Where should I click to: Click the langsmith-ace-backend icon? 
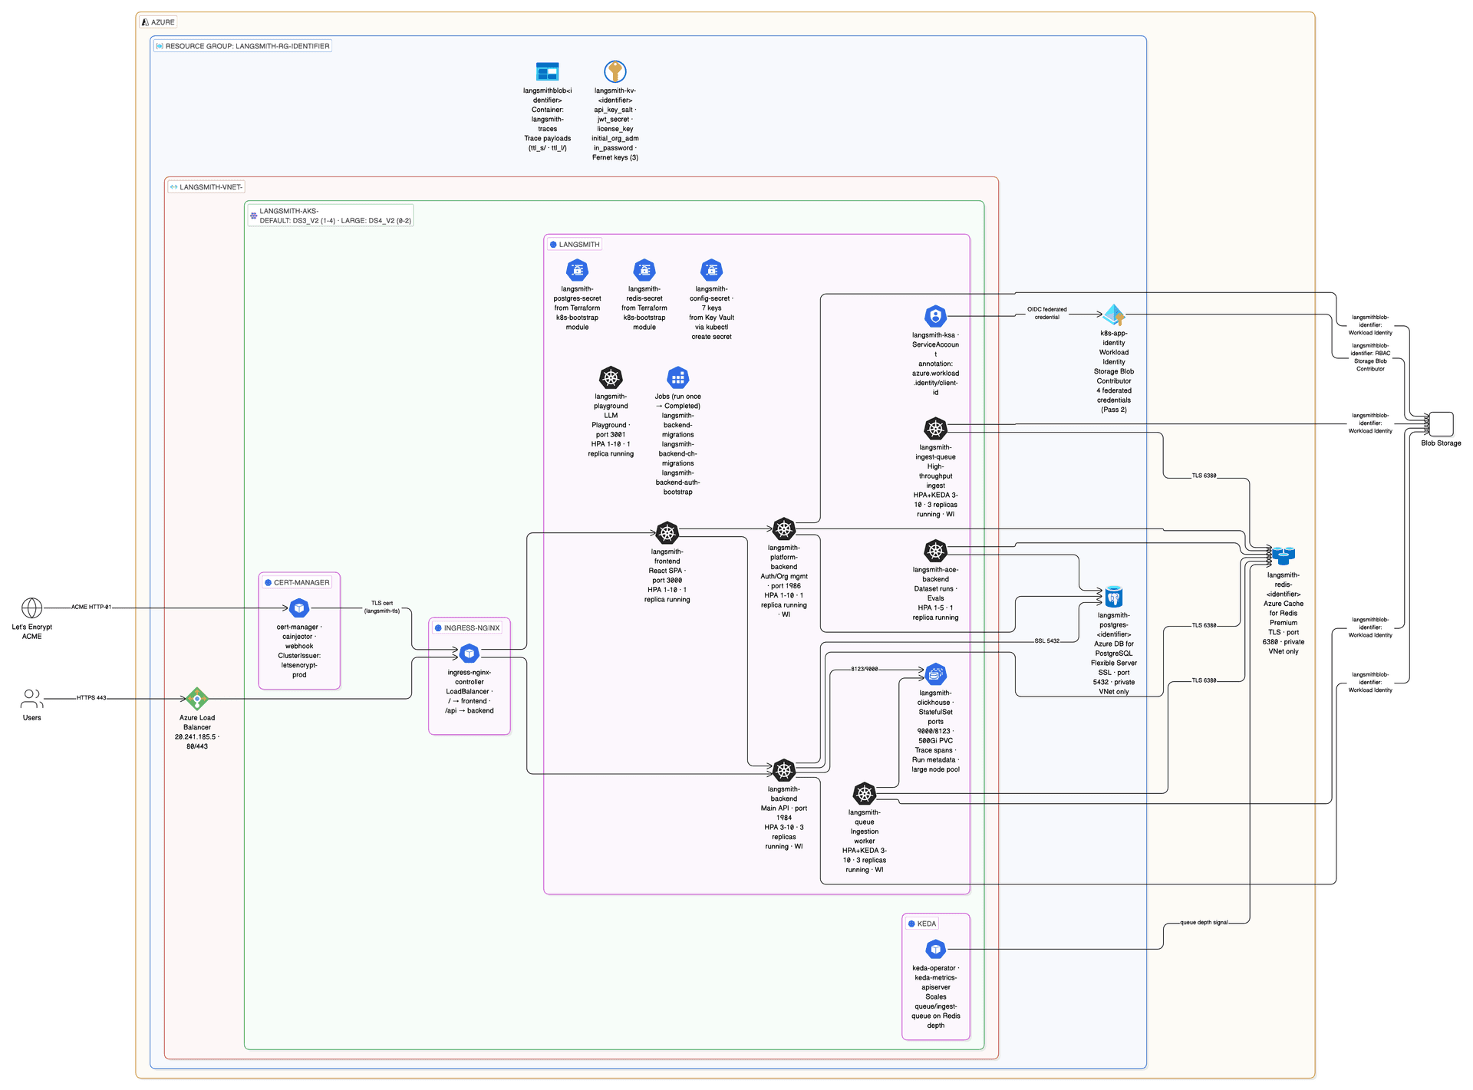coord(935,551)
